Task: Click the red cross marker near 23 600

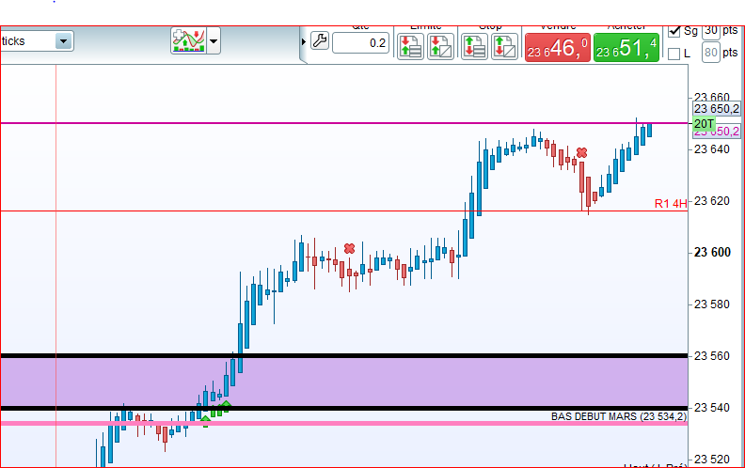Action: (349, 249)
